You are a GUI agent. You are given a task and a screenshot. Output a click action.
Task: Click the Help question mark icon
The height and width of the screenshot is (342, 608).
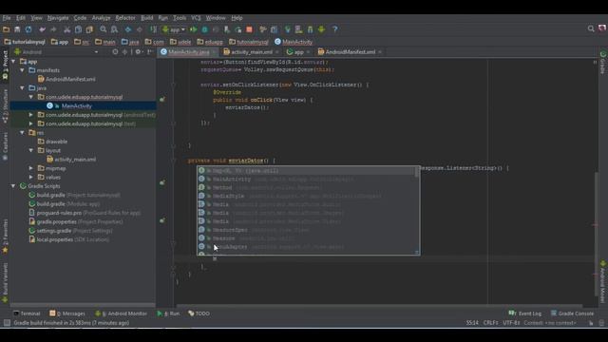335,29
